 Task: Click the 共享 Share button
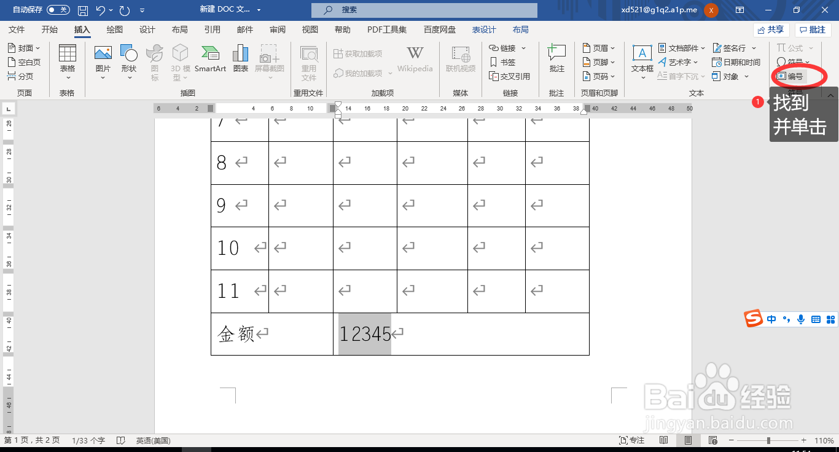click(x=771, y=29)
